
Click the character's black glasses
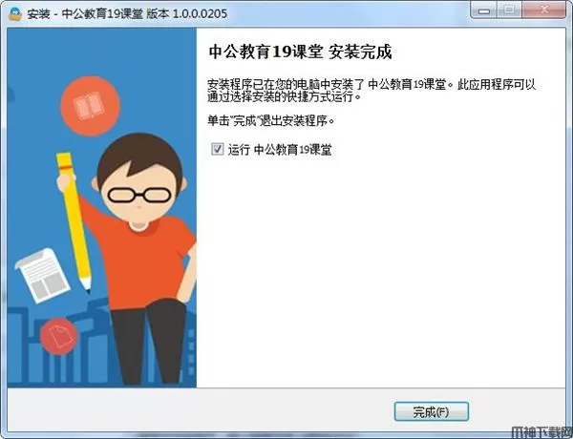[x=139, y=195]
